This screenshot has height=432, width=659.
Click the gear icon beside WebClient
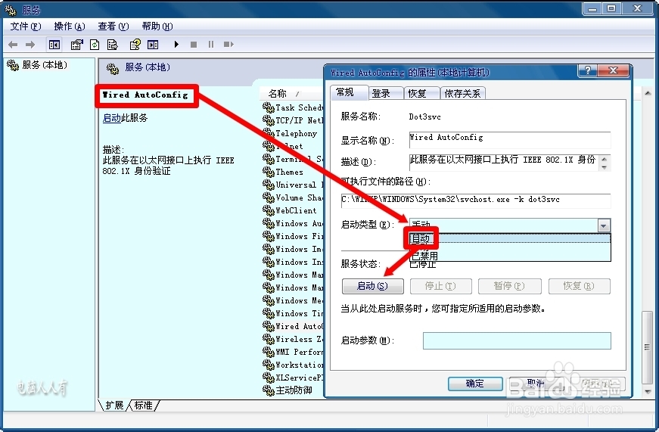[x=268, y=210]
